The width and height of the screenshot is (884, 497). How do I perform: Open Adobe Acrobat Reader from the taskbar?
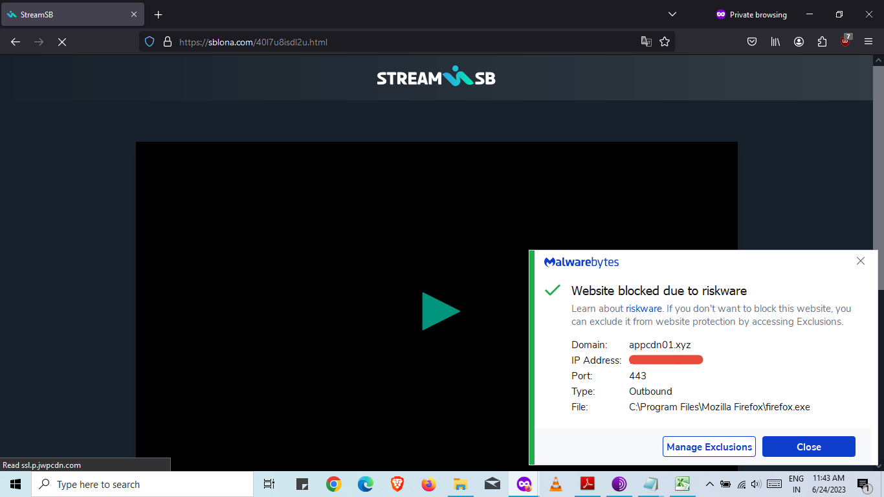(x=588, y=484)
